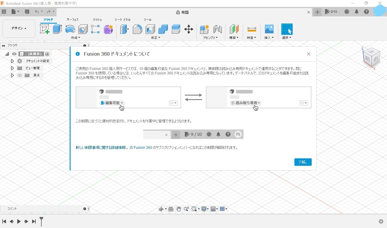
Task: Click the timeline position marker
Action: [41, 221]
